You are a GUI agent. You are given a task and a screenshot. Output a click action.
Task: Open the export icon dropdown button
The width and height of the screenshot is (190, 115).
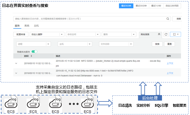(176, 34)
